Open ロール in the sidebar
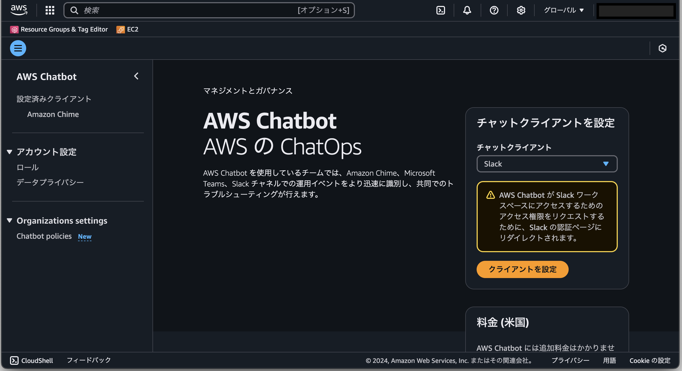Screen dimensions: 682x371 click(27, 167)
